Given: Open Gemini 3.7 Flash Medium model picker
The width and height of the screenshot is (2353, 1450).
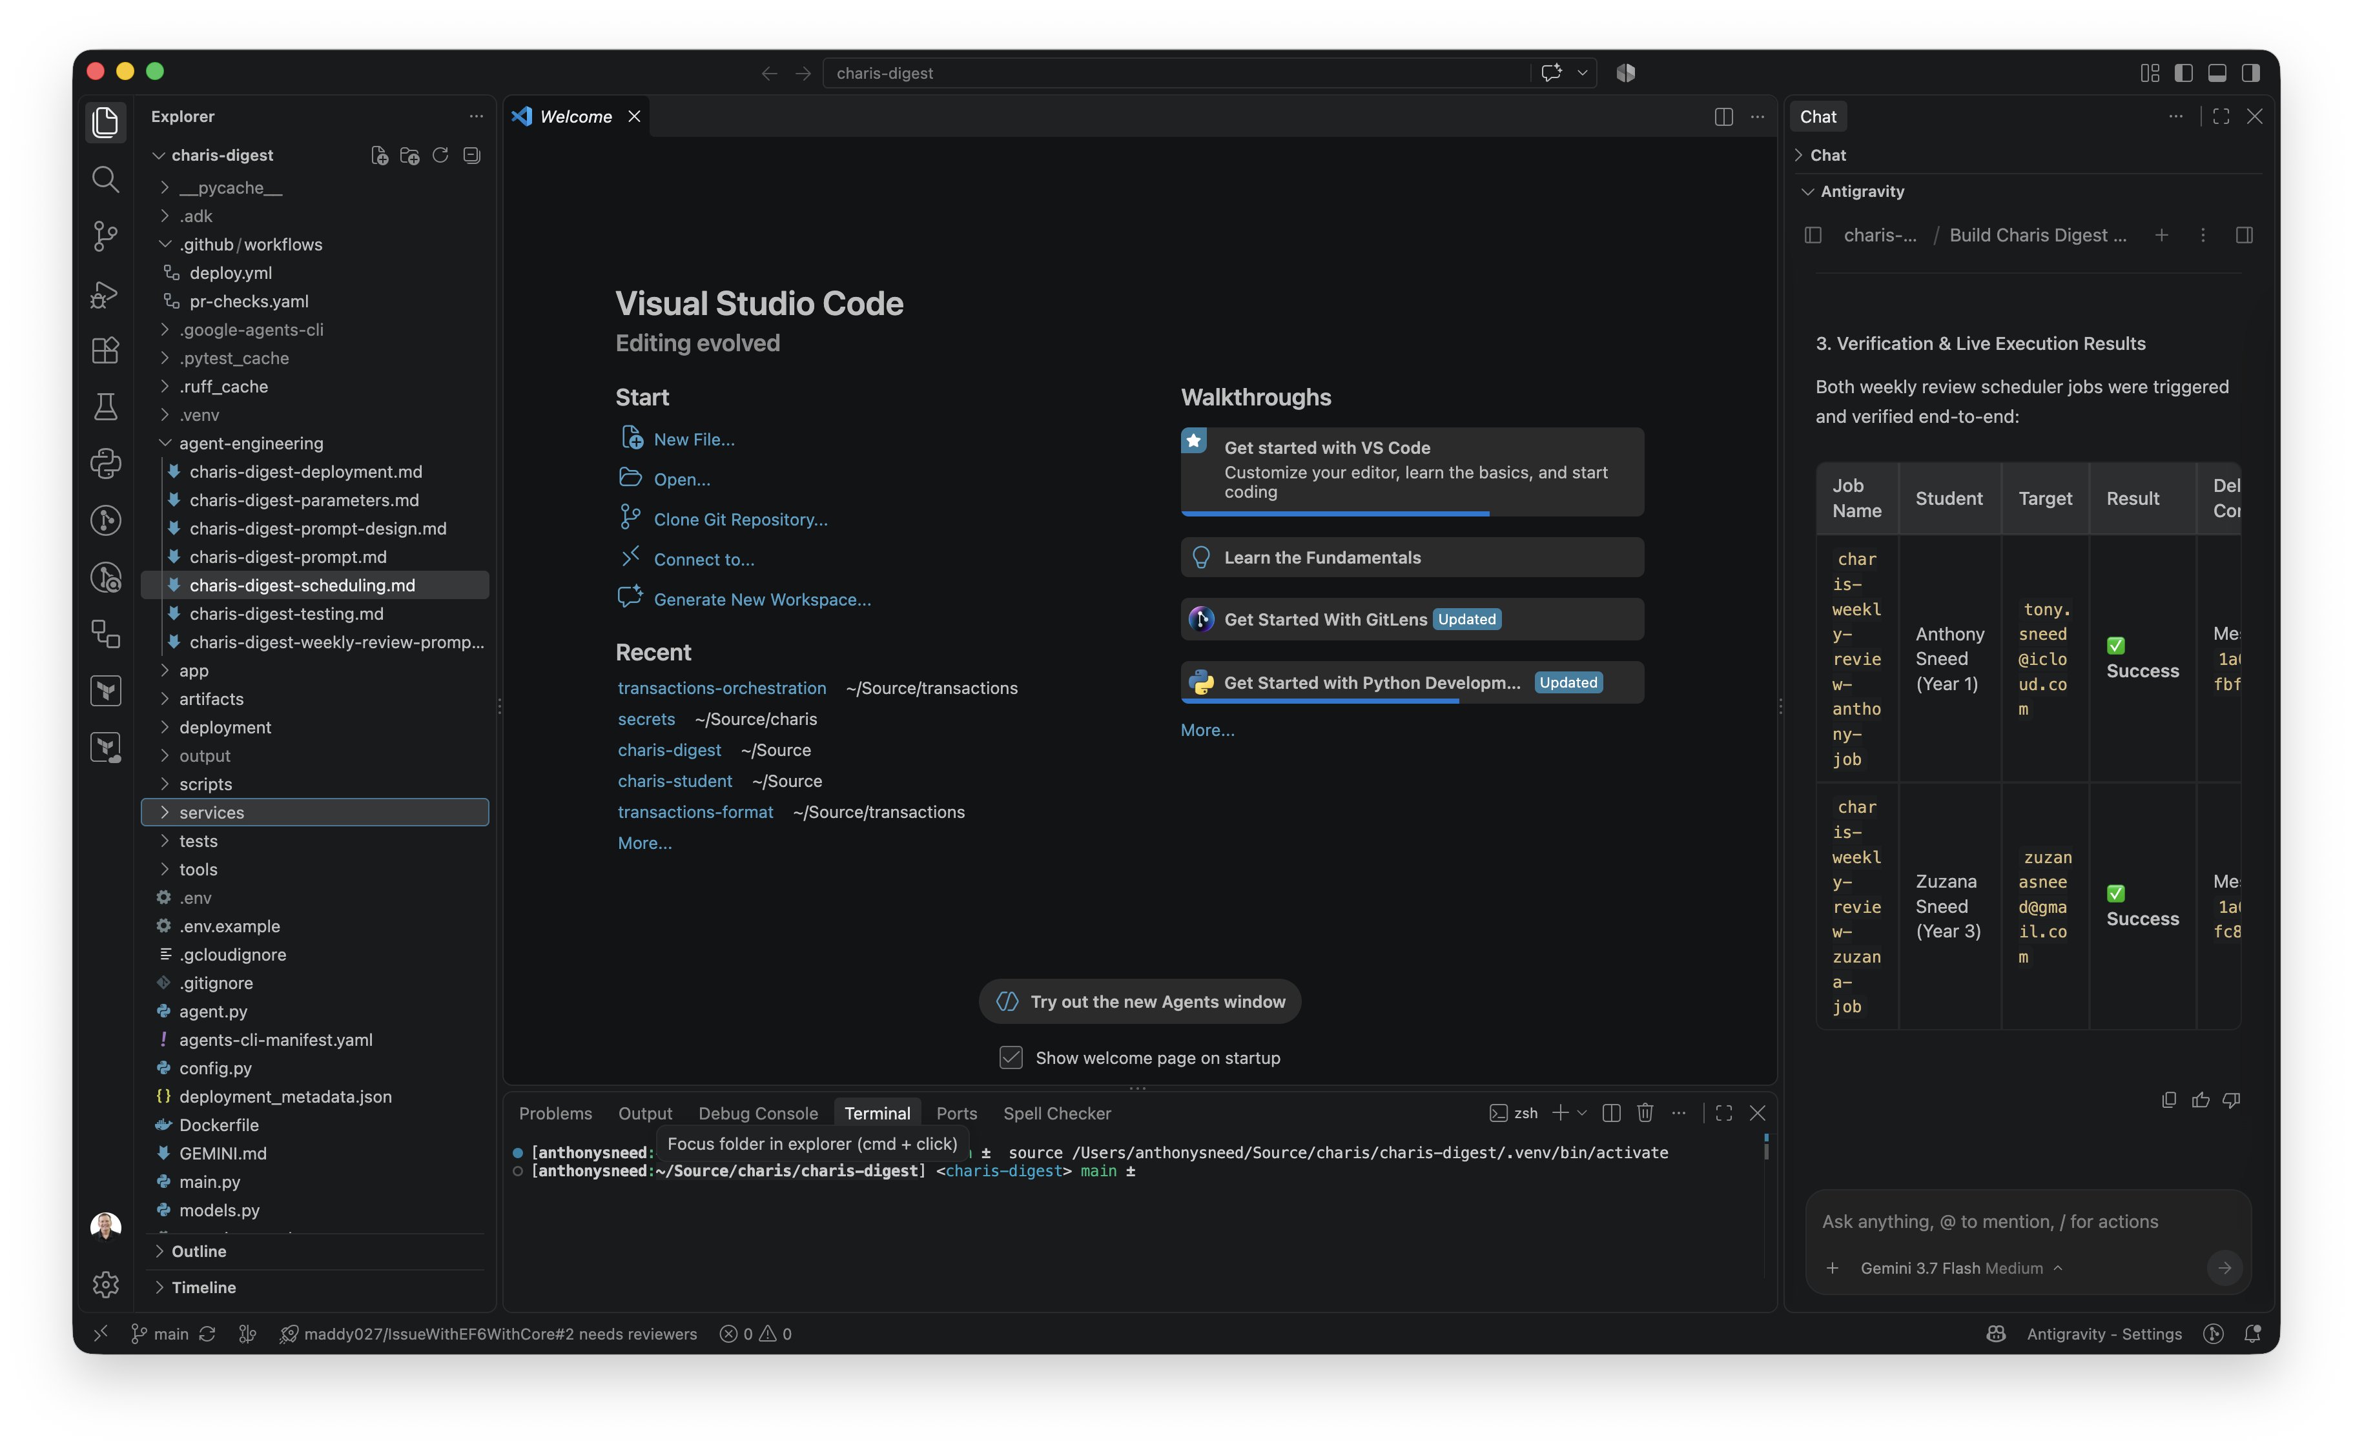Looking at the screenshot, I should pyautogui.click(x=1960, y=1268).
